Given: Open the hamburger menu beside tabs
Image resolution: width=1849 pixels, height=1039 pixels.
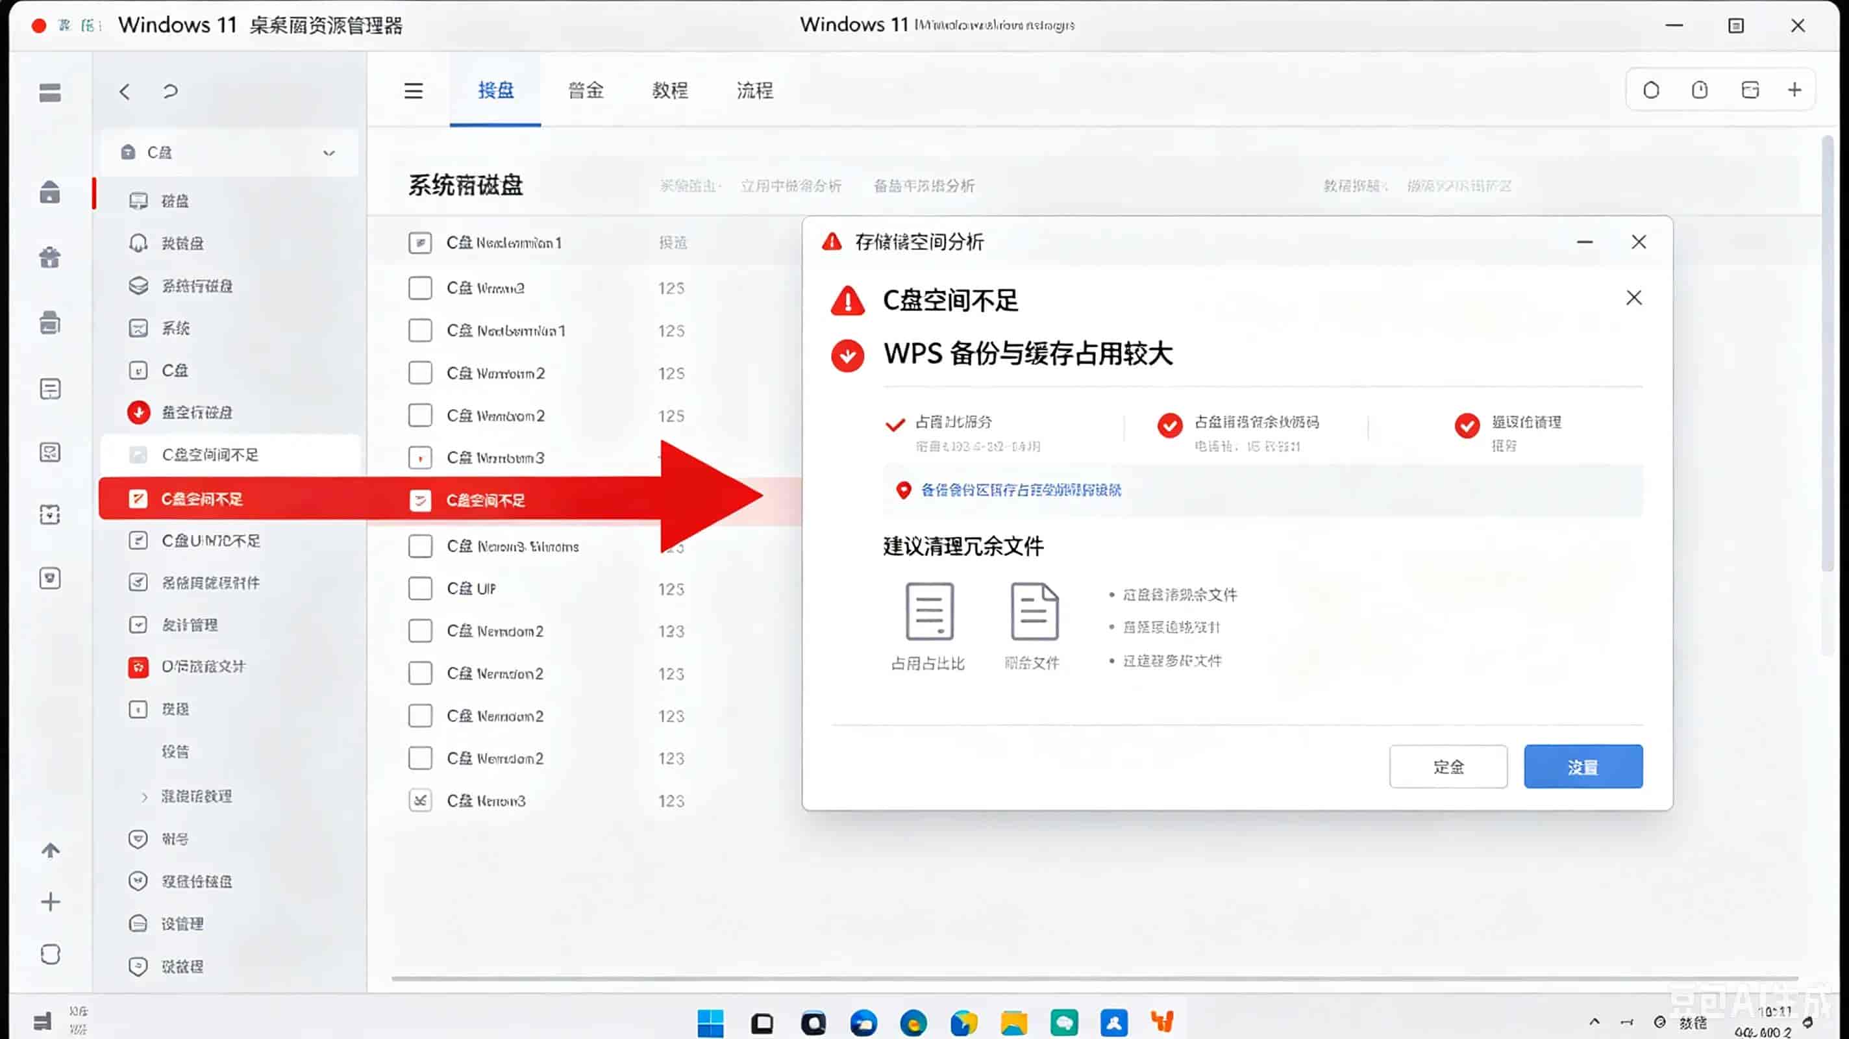Looking at the screenshot, I should (414, 91).
